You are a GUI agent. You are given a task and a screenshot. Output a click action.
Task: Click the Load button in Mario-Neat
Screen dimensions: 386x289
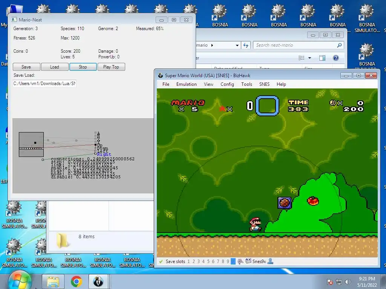tap(55, 67)
